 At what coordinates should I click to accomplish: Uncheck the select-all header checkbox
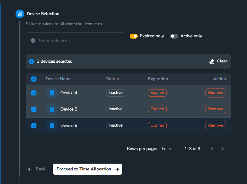(x=34, y=79)
